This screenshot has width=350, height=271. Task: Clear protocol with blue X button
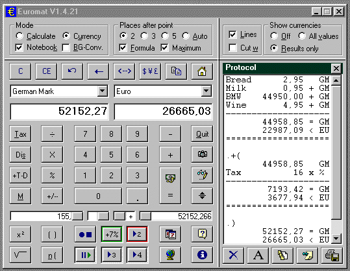click(233, 255)
